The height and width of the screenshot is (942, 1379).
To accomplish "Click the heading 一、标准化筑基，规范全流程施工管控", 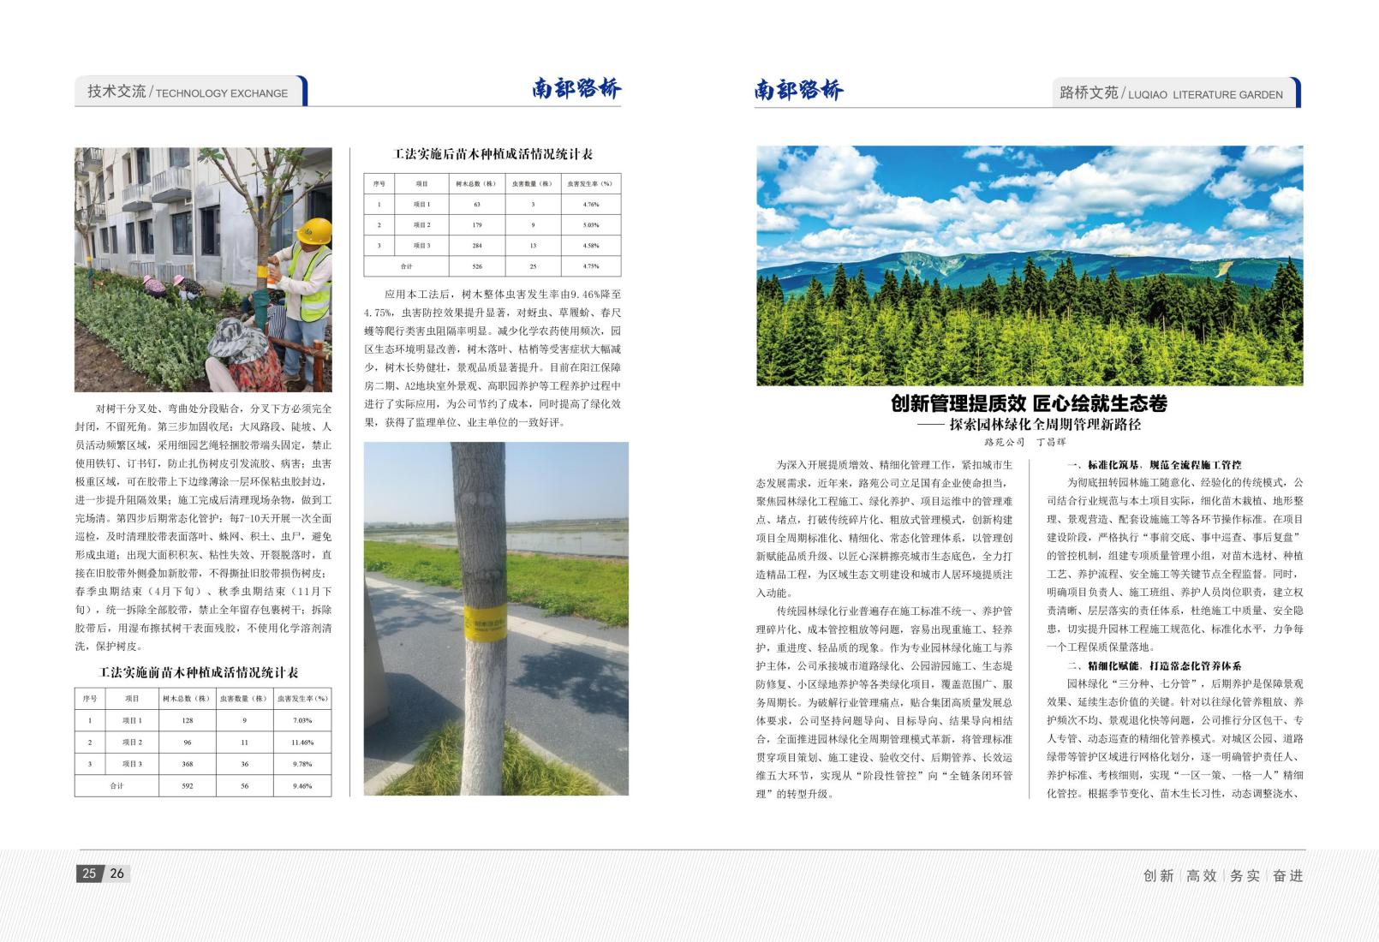I will [1154, 465].
